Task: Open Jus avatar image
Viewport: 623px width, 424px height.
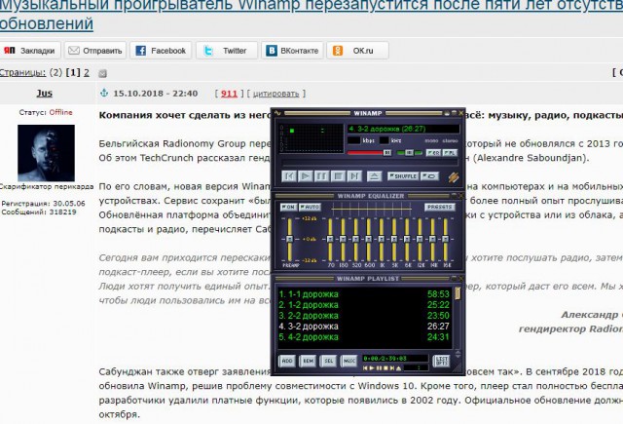Action: click(x=46, y=153)
